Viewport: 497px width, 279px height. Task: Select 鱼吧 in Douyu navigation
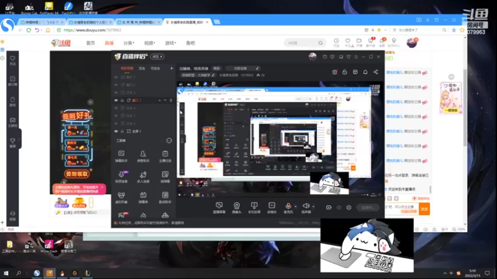tap(191, 43)
